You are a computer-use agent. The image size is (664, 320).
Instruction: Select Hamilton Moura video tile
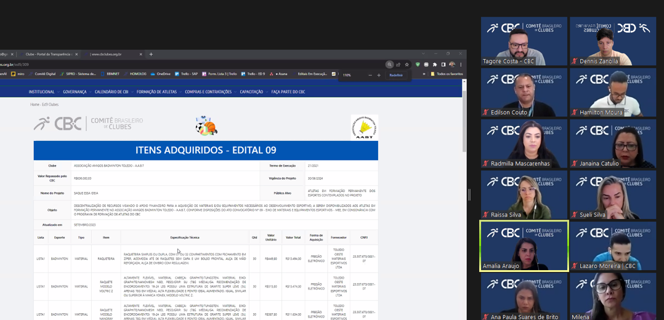coord(613,92)
